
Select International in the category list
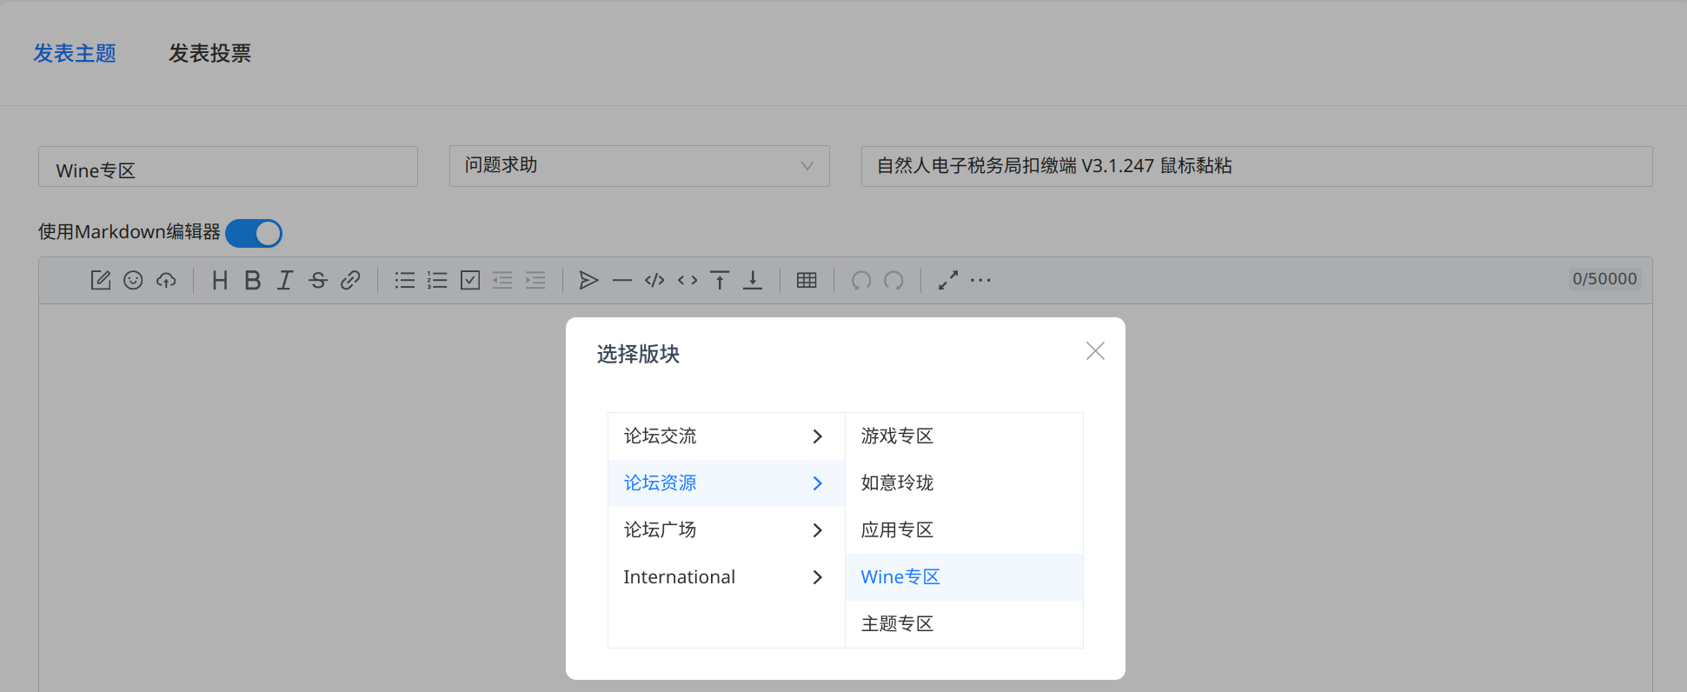click(727, 577)
